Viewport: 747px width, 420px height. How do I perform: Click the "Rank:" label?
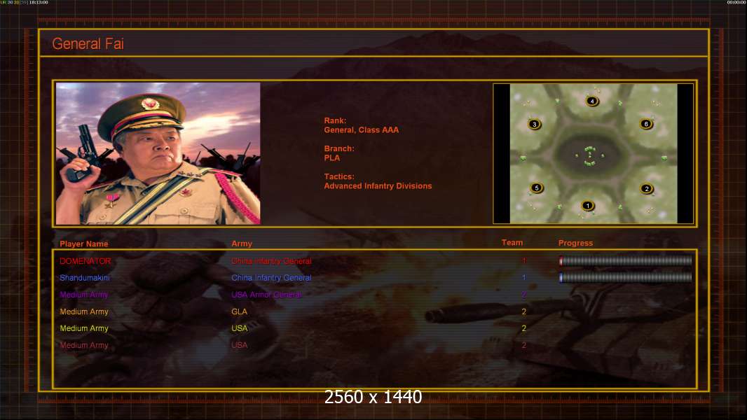pos(336,121)
